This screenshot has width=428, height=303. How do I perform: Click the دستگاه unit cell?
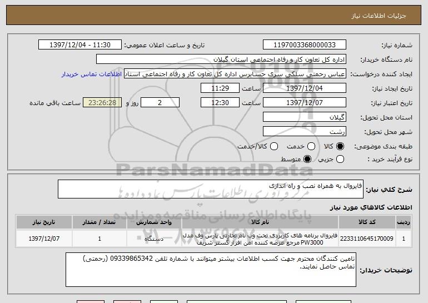click(154, 239)
